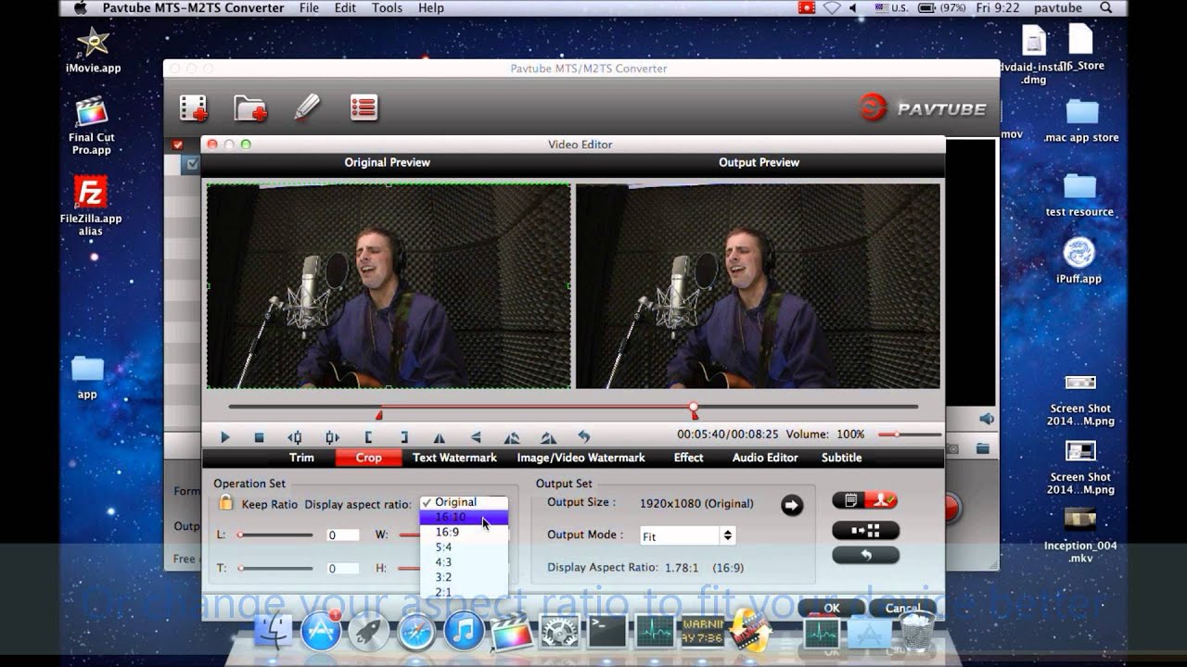Toggle the red checkbox in file list
Viewport: 1187px width, 667px height.
click(x=177, y=145)
